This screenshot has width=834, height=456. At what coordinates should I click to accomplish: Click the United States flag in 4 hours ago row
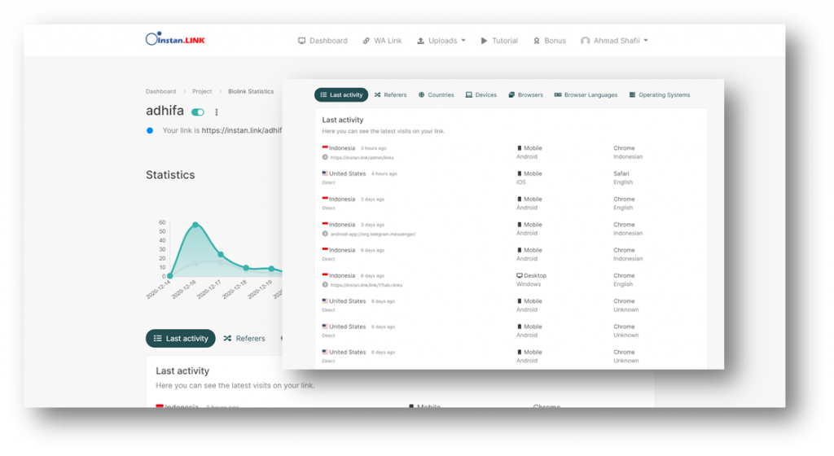pos(325,173)
